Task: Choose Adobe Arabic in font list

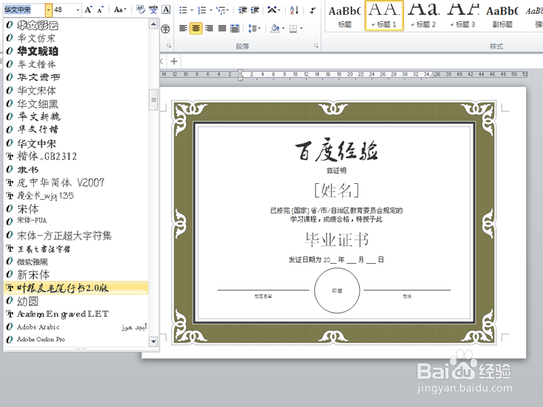Action: 76,327
